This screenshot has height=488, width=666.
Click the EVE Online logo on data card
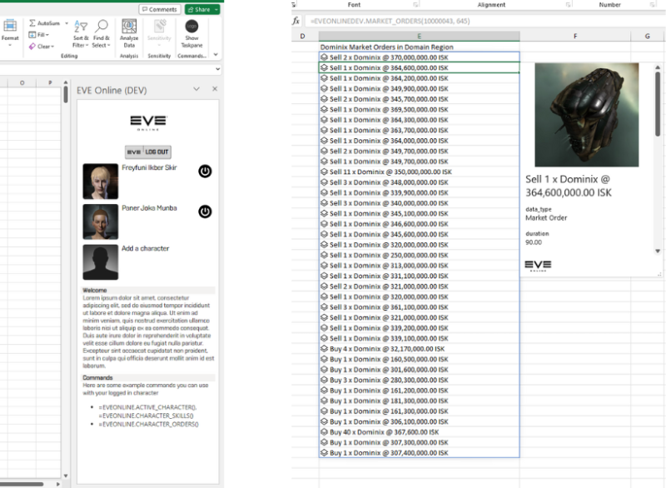pyautogui.click(x=538, y=266)
